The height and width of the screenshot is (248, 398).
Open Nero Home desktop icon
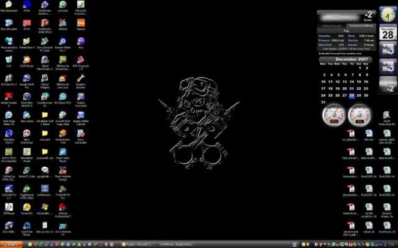tap(27, 117)
